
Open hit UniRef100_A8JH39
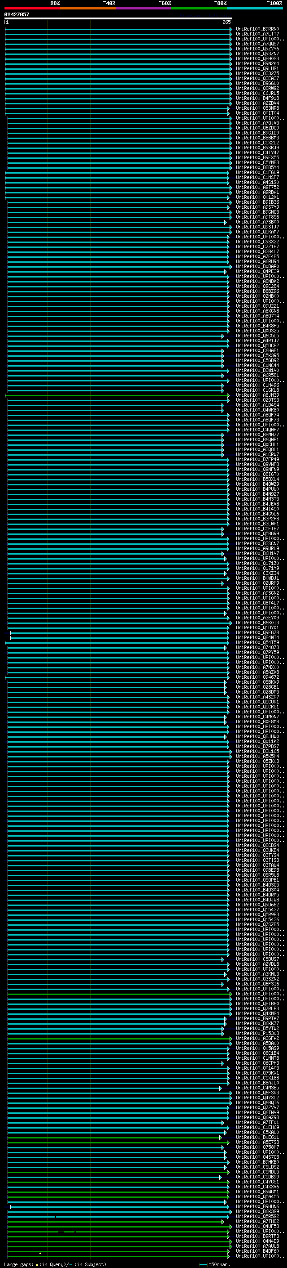257,395
